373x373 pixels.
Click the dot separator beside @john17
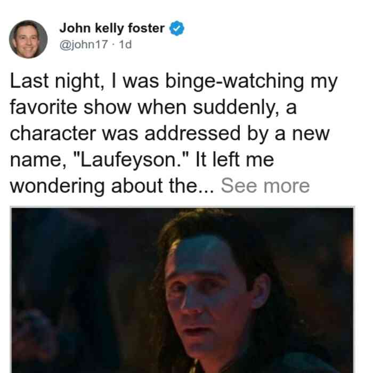pyautogui.click(x=113, y=44)
